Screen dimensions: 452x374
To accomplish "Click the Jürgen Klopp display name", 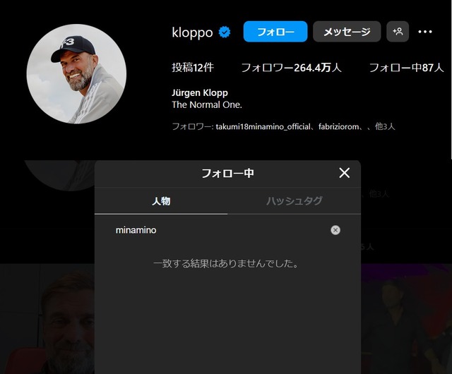I will [x=200, y=92].
